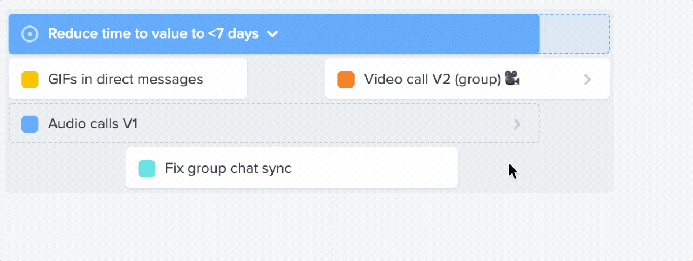The image size is (693, 261).
Task: Expand Audio calls V1 chevron arrow
Action: [517, 124]
